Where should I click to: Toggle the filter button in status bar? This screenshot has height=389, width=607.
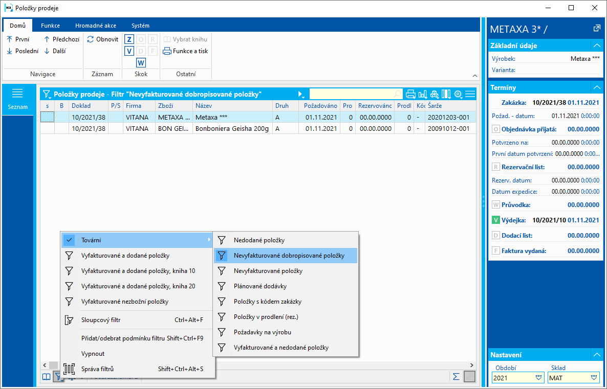click(58, 377)
